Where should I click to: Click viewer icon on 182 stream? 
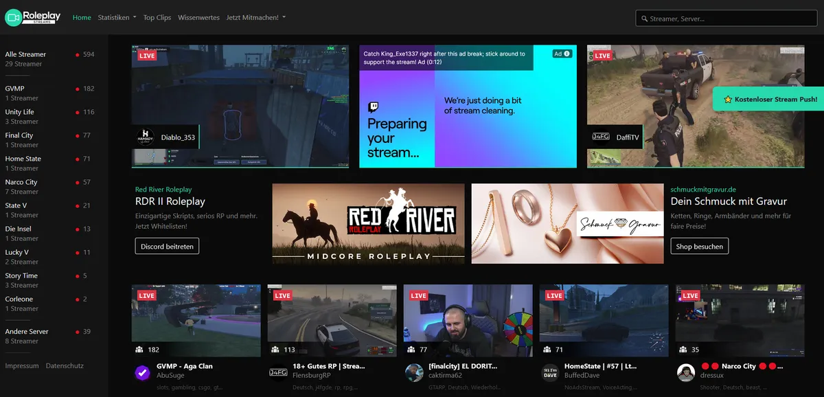click(139, 350)
